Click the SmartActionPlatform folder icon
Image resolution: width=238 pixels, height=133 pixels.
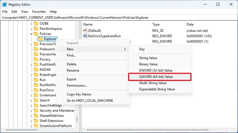coord(36,126)
